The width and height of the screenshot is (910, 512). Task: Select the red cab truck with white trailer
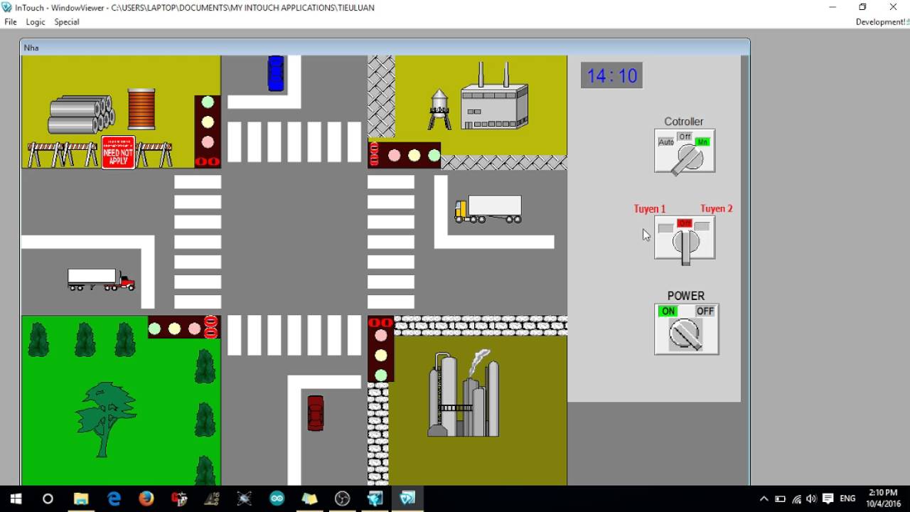tap(101, 279)
